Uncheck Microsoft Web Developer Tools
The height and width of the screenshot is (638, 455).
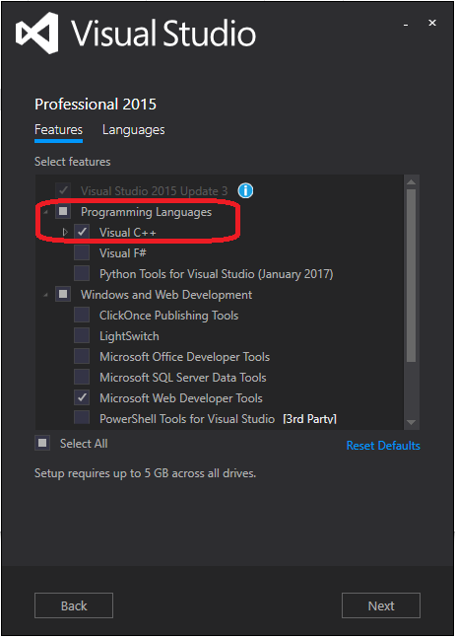pos(82,397)
